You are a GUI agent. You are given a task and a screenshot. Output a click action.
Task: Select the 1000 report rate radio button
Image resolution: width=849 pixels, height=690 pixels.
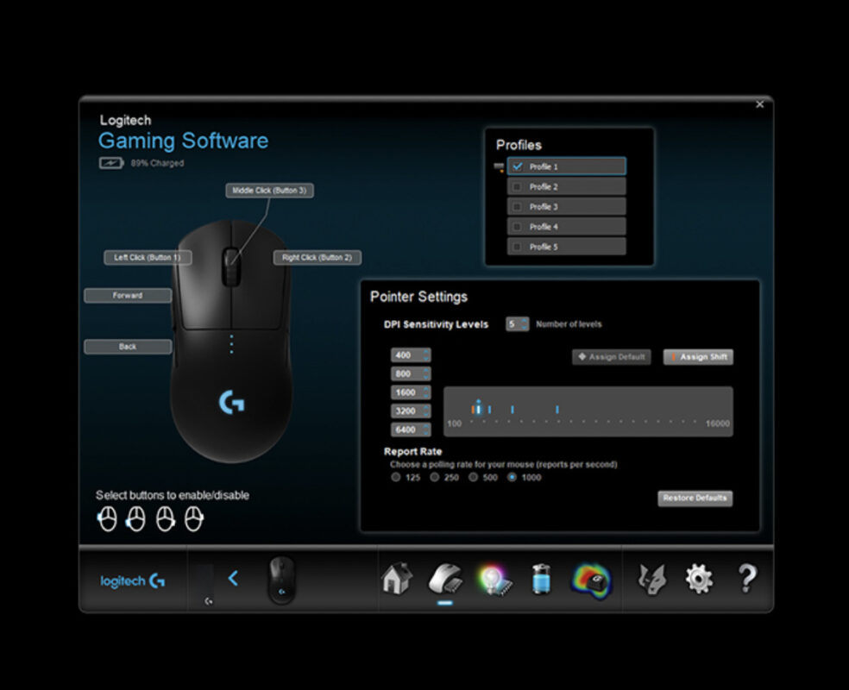tap(510, 477)
